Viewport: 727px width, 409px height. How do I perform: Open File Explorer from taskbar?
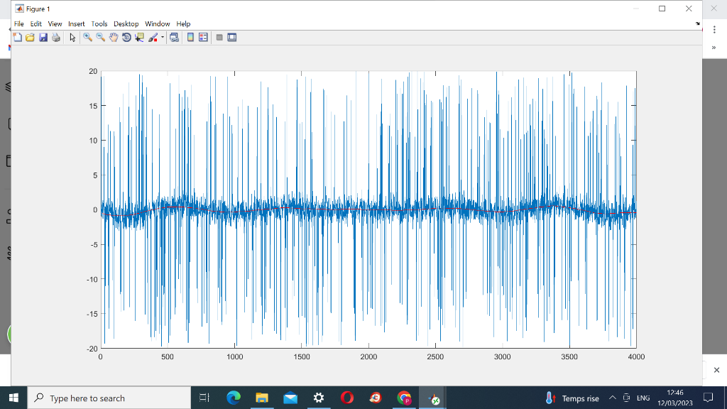[x=262, y=398]
